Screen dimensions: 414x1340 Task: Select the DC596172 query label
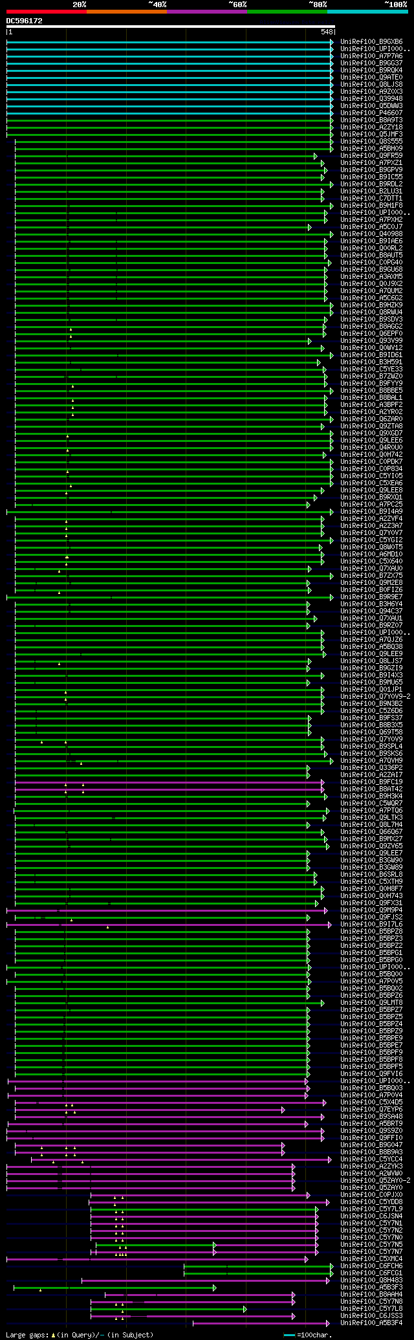[25, 21]
